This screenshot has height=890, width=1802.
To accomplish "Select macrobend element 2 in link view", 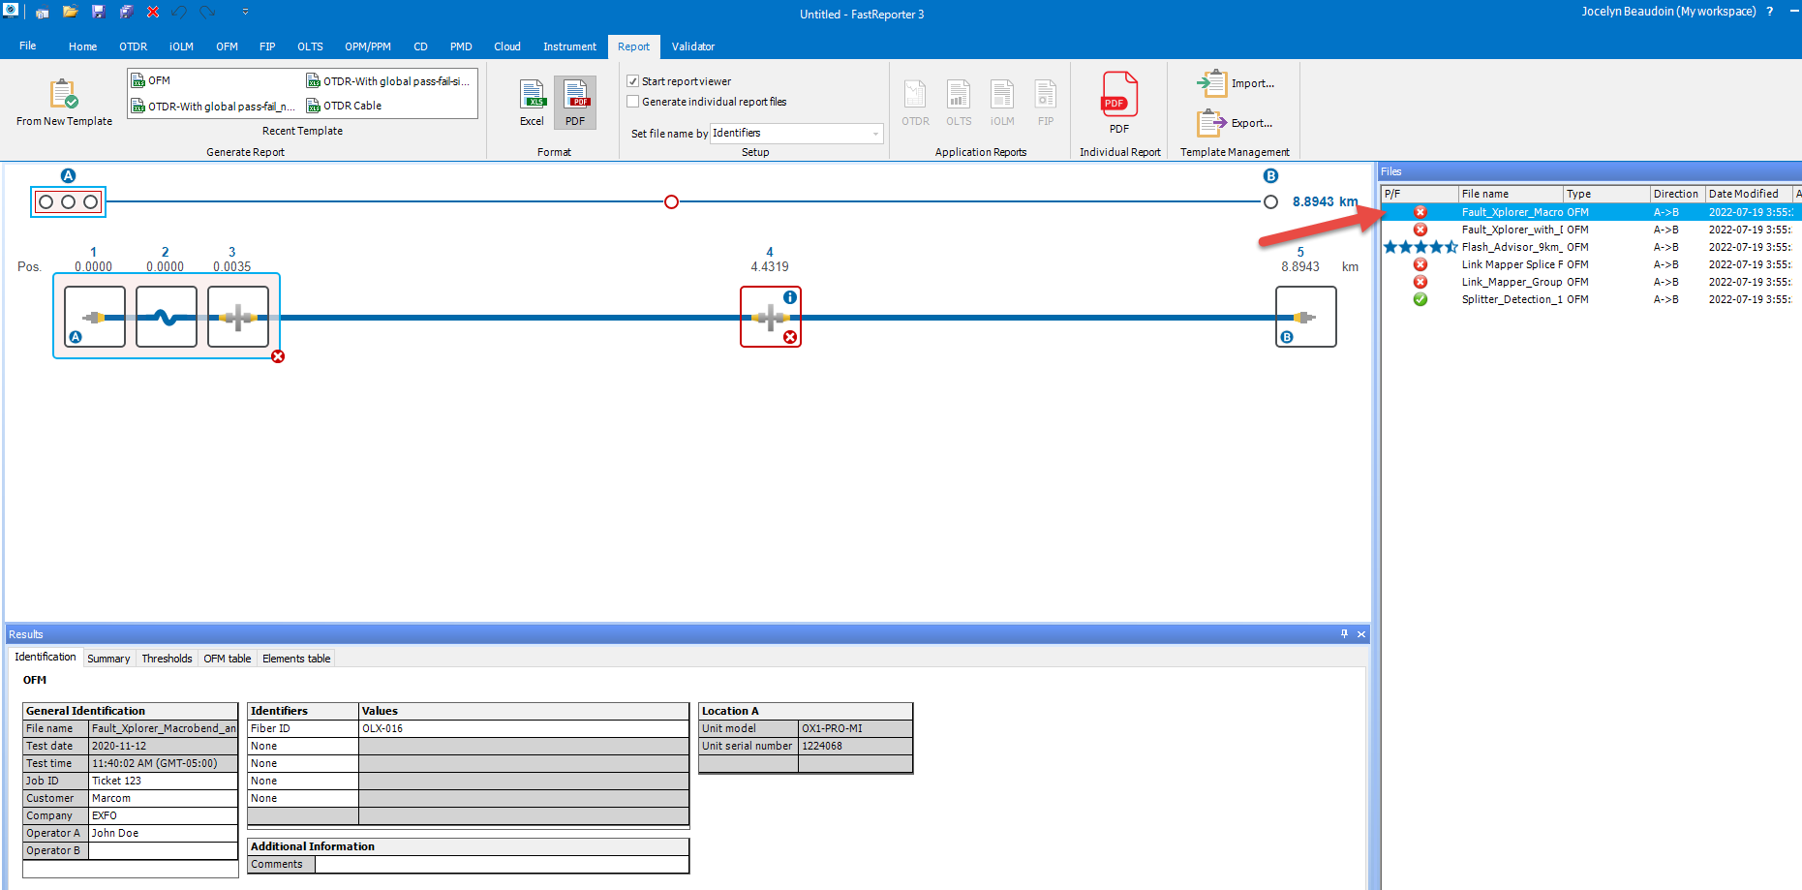I will point(167,317).
